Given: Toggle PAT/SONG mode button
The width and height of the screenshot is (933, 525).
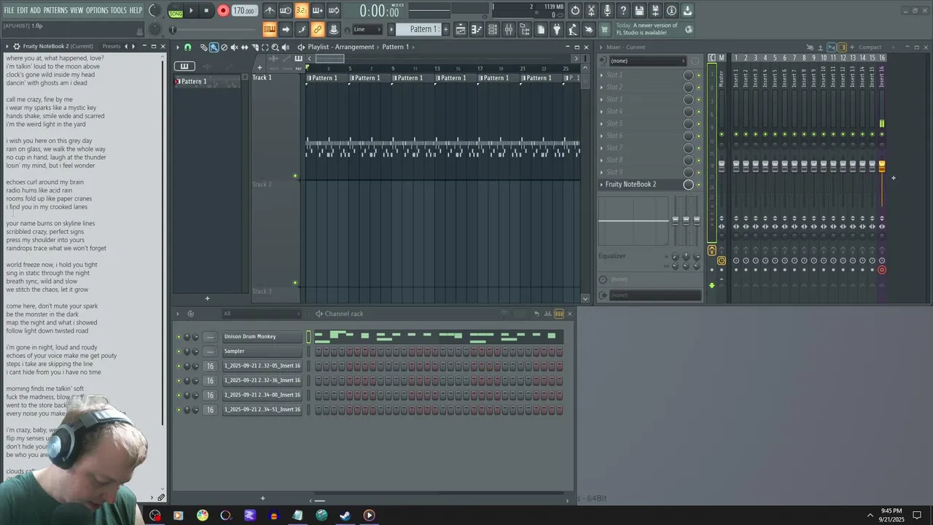Looking at the screenshot, I should [x=176, y=11].
